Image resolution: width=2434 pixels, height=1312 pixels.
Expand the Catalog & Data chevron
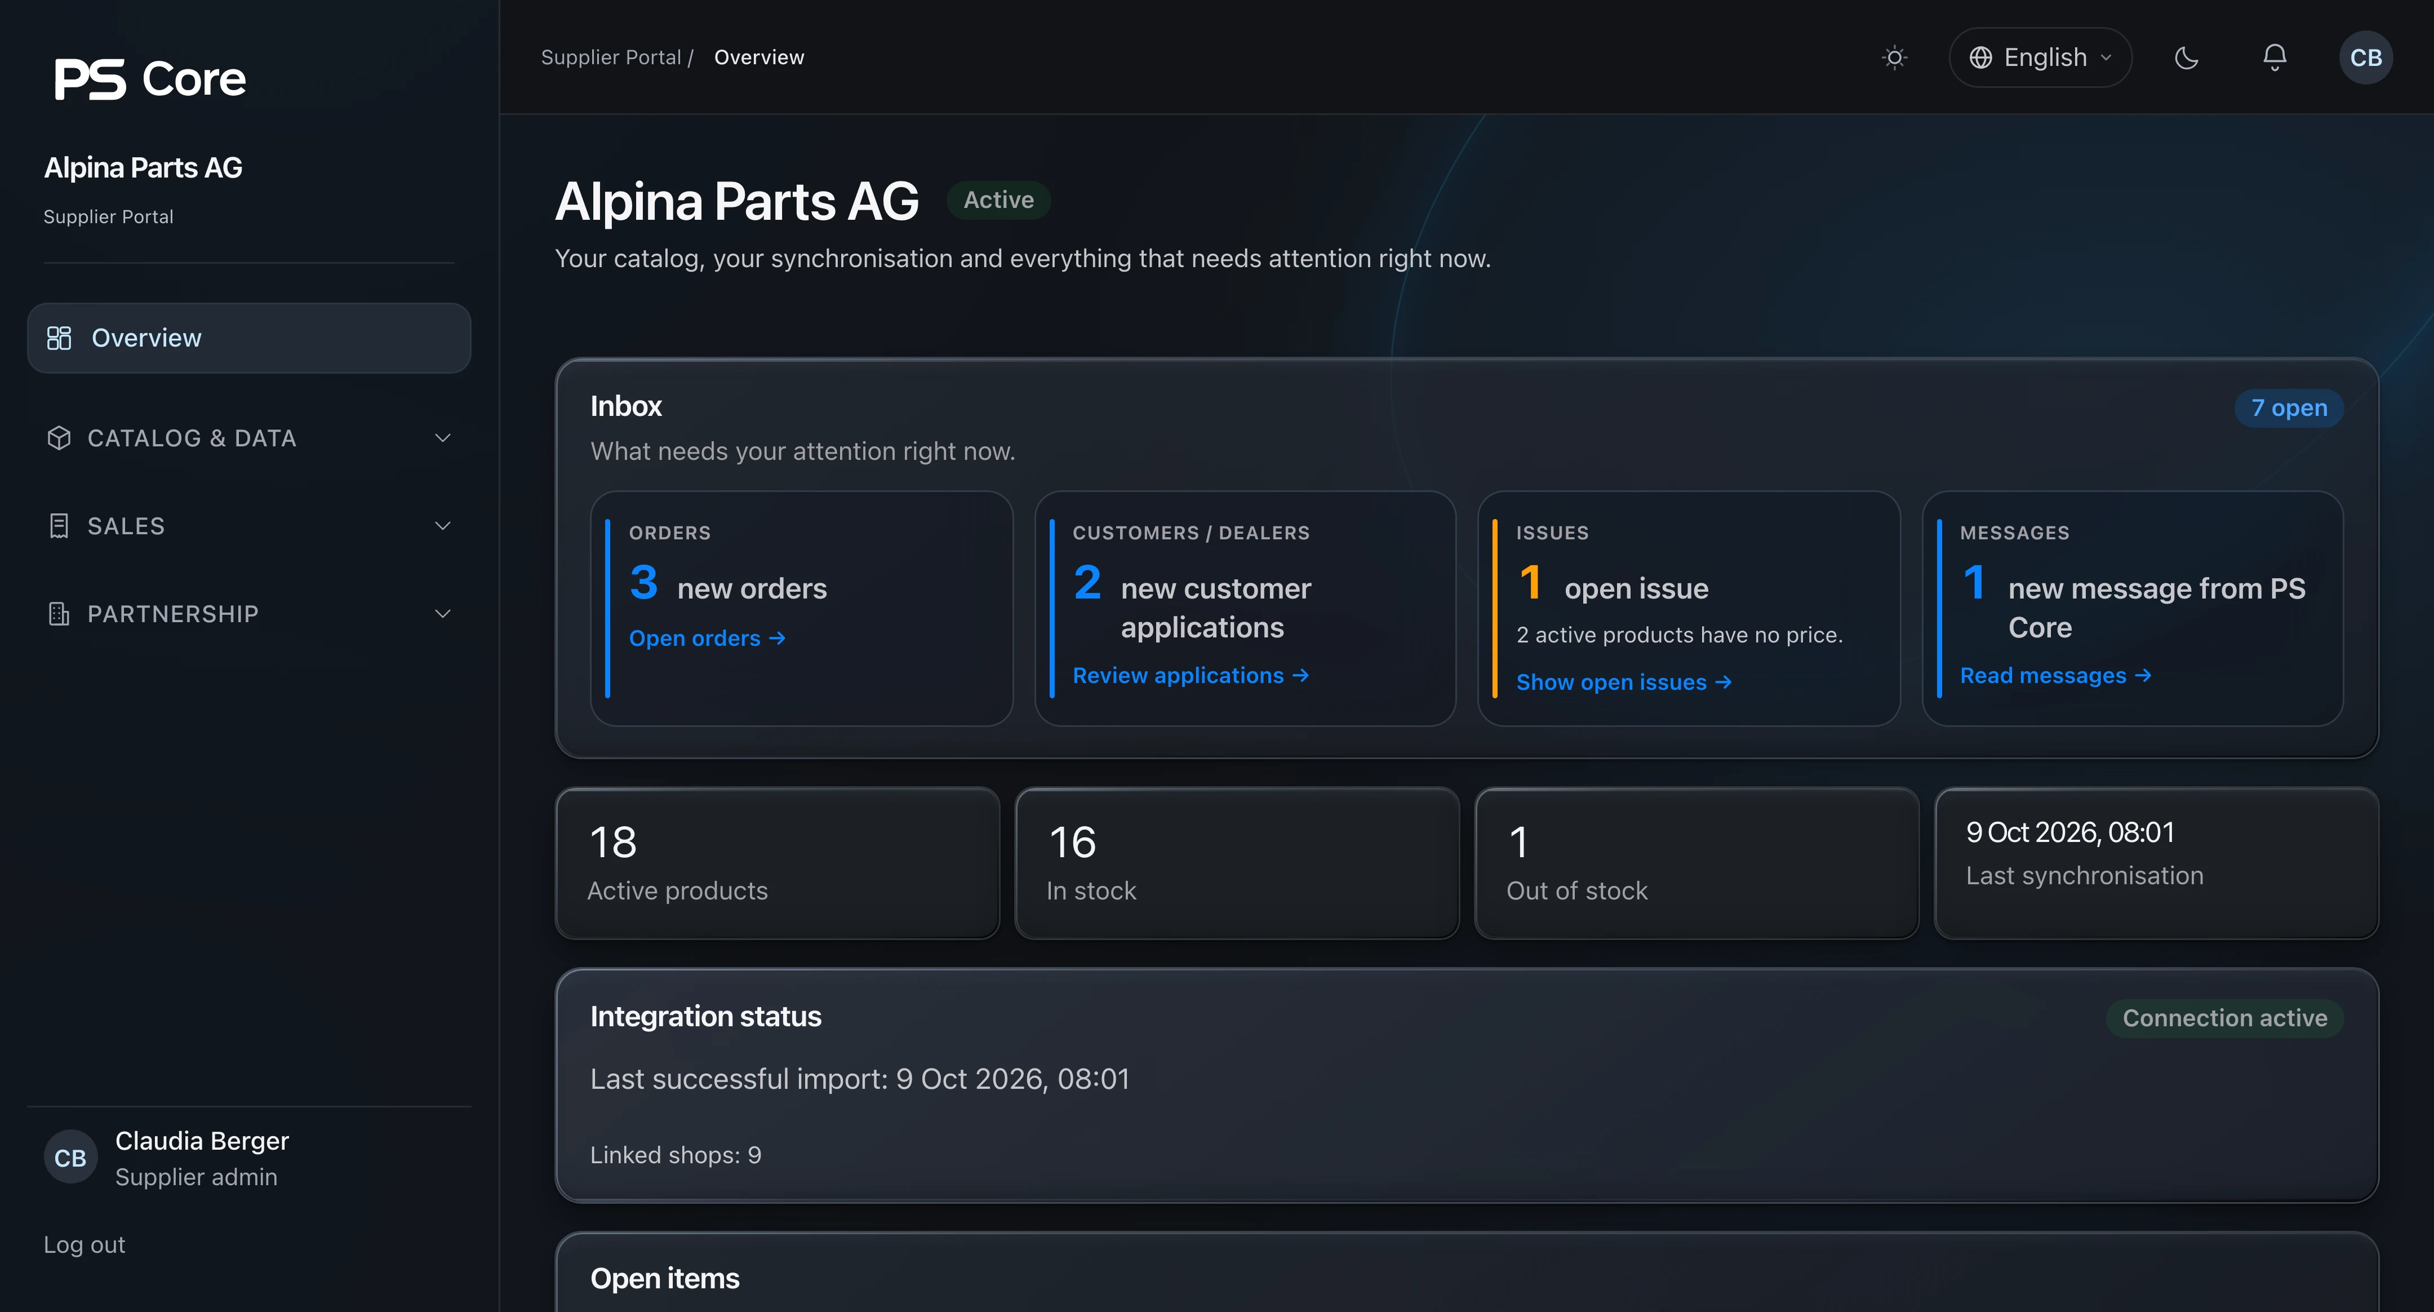442,438
